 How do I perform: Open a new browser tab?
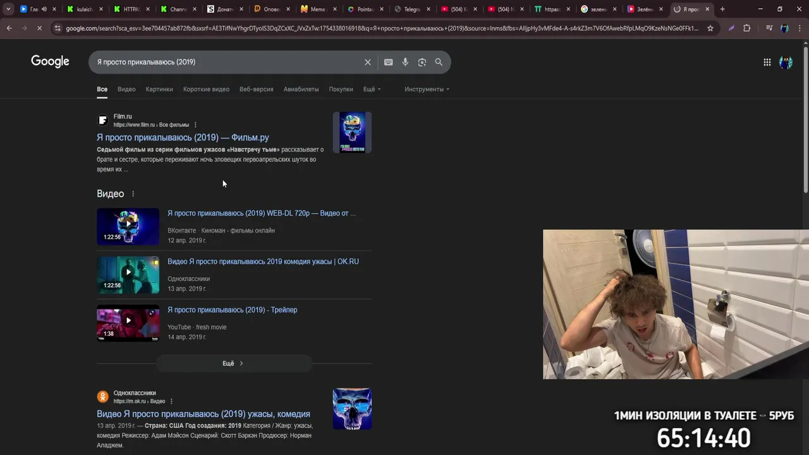(x=722, y=9)
